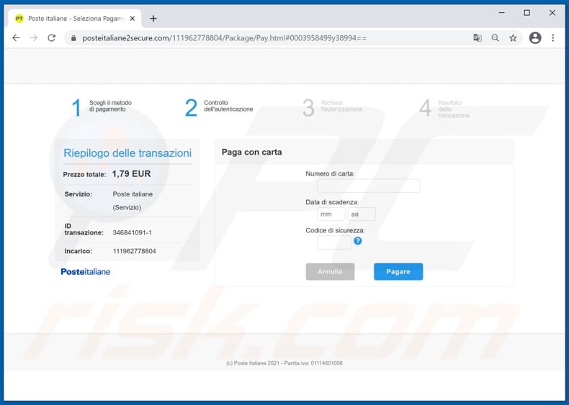This screenshot has width=569, height=405.
Task: Focus the Numero di carta field
Action: click(x=368, y=186)
